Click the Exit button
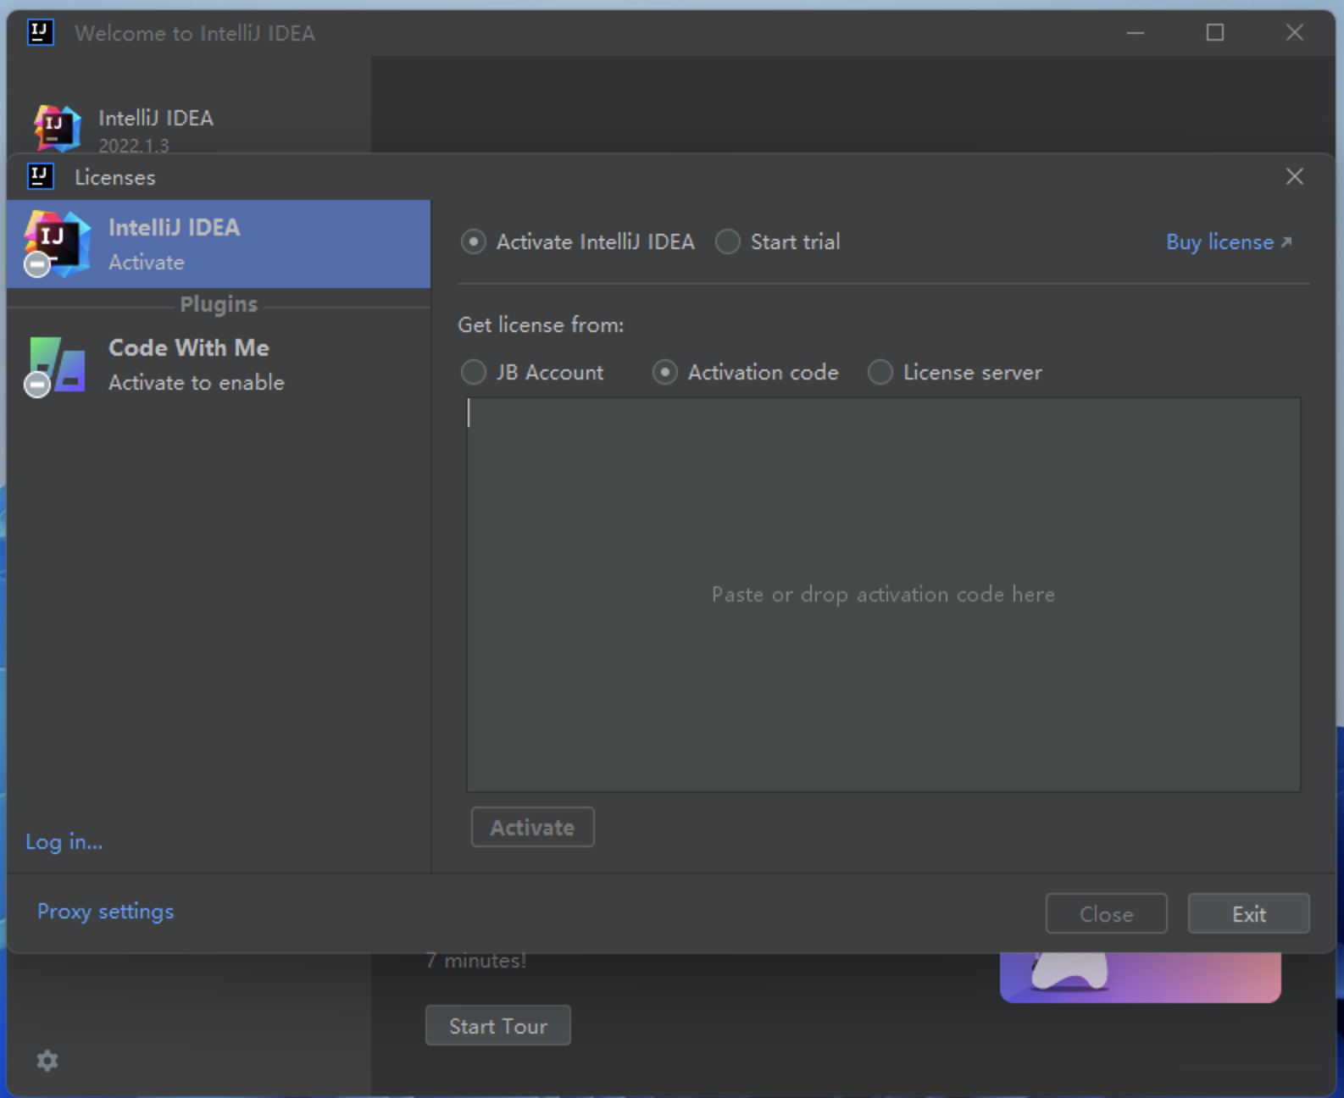Screen dimensions: 1344x1098 click(x=1248, y=913)
